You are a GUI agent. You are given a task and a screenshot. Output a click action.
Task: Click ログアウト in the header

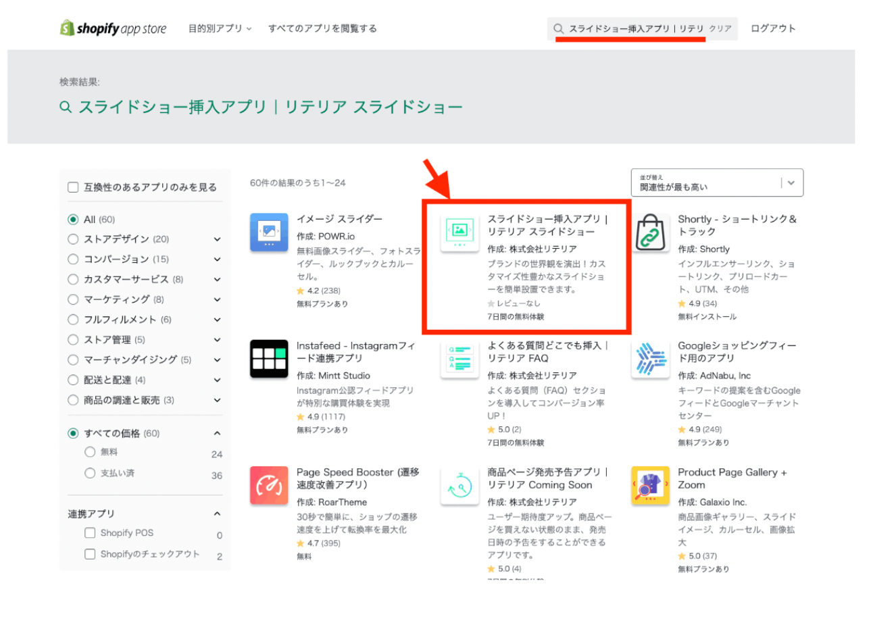pyautogui.click(x=773, y=28)
